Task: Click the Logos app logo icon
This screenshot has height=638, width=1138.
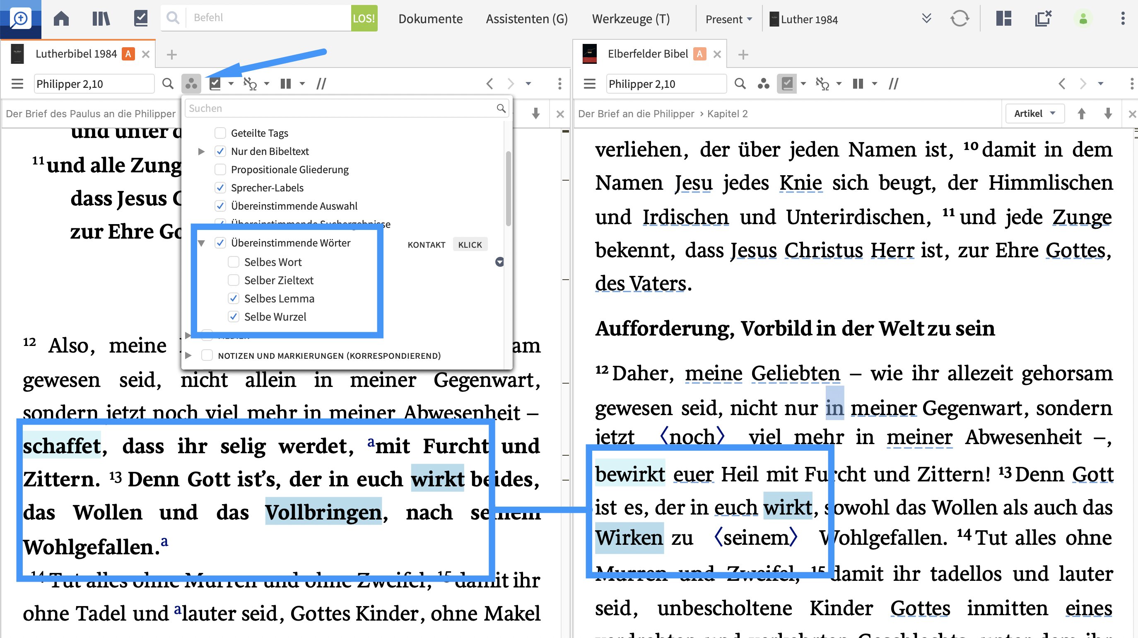Action: point(20,19)
